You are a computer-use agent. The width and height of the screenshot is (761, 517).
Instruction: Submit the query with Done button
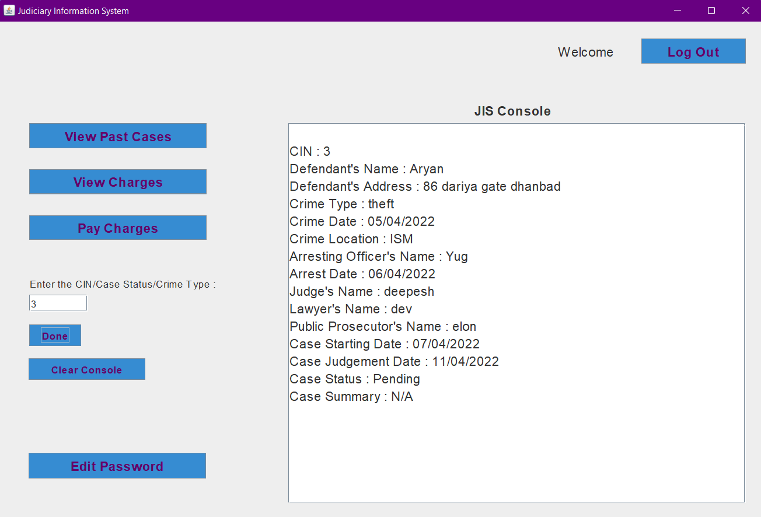(x=55, y=336)
